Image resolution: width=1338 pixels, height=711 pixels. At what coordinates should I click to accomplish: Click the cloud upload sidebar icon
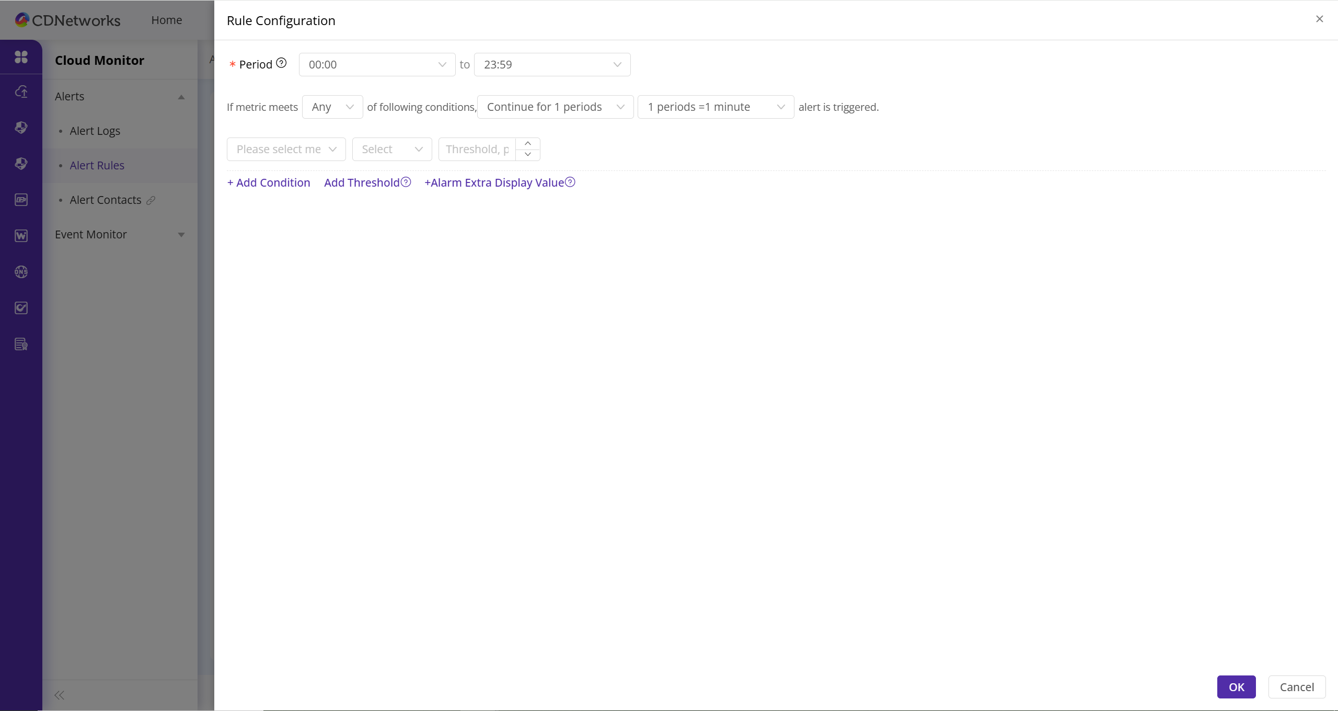pos(21,91)
